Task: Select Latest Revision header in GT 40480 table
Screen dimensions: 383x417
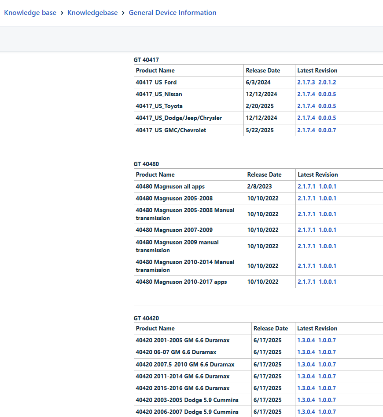Action: (318, 174)
